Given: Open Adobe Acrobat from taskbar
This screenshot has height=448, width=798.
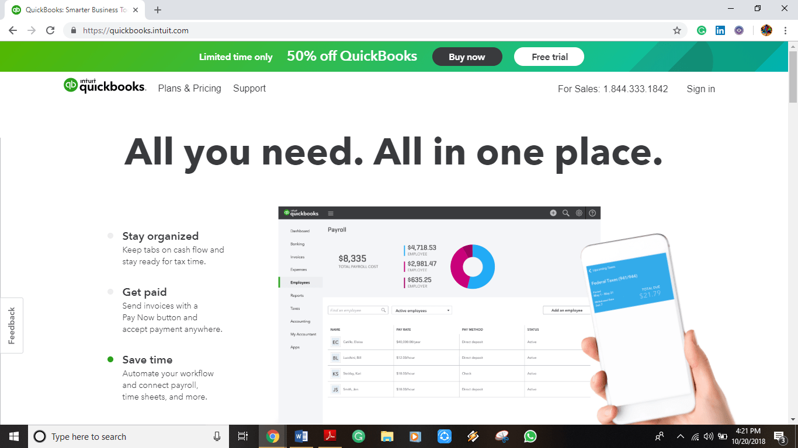Looking at the screenshot, I should (x=330, y=436).
